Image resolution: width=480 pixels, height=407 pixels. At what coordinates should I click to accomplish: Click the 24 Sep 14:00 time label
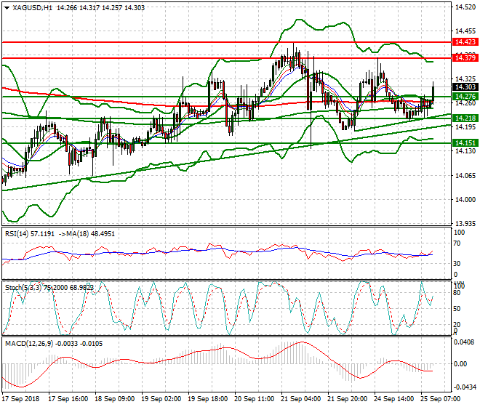[x=393, y=399]
